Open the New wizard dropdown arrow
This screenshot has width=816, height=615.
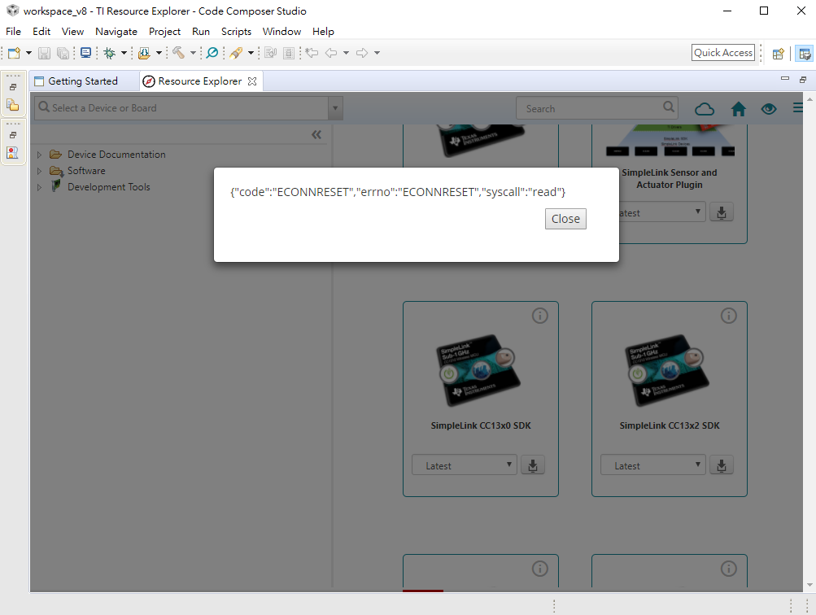[28, 53]
